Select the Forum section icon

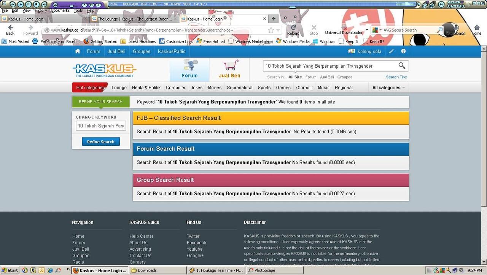189,70
